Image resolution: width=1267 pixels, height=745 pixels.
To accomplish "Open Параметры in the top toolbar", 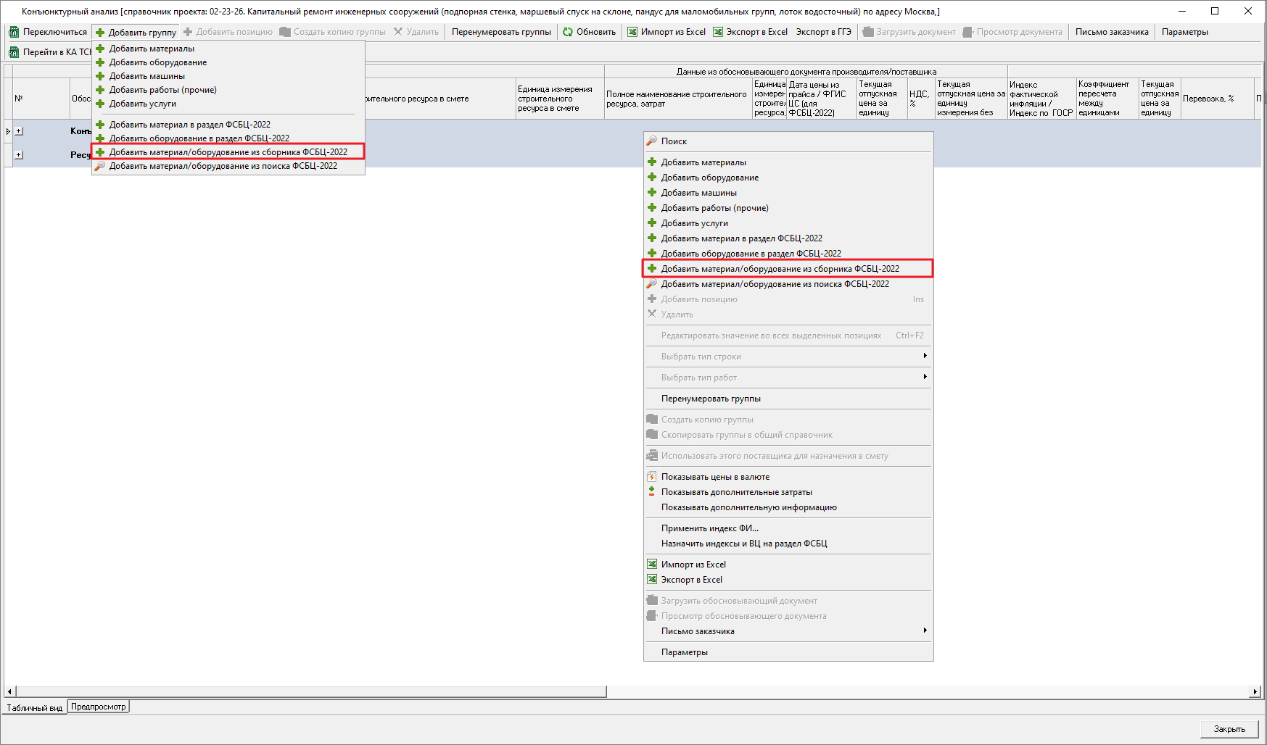I will 1184,32.
